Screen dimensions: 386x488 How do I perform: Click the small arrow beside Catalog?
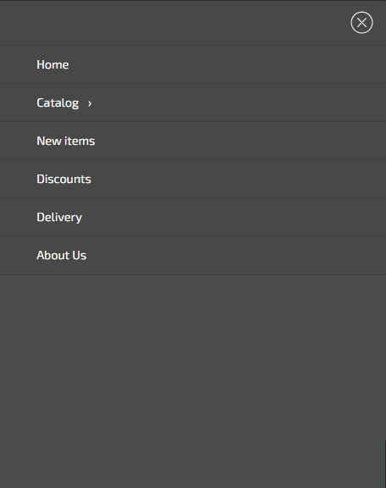point(90,103)
